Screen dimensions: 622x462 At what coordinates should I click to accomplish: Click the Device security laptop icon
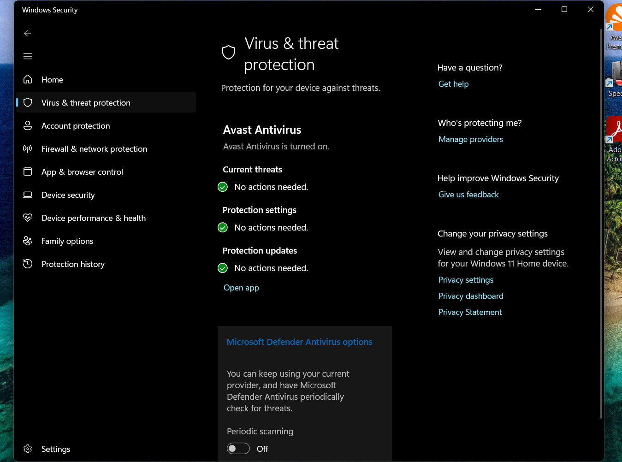click(28, 195)
